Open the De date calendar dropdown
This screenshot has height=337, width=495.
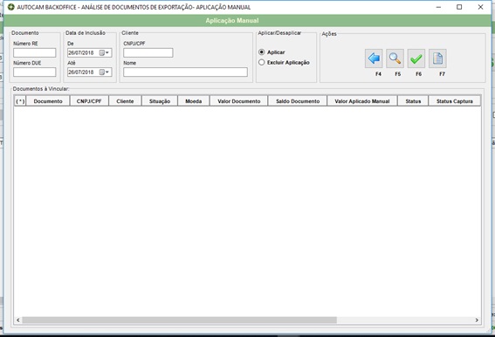(105, 52)
